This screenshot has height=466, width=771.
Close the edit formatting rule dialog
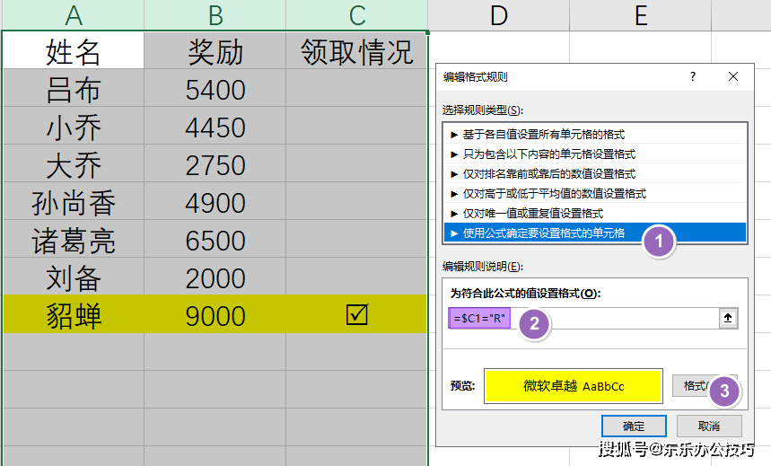point(733,77)
